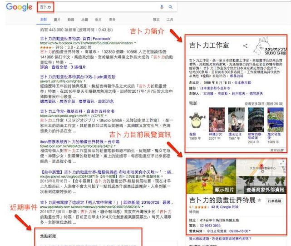Click the phone number 02 8643 3955
Image resolution: width=291 pixels, height=246 pixels.
[210, 226]
